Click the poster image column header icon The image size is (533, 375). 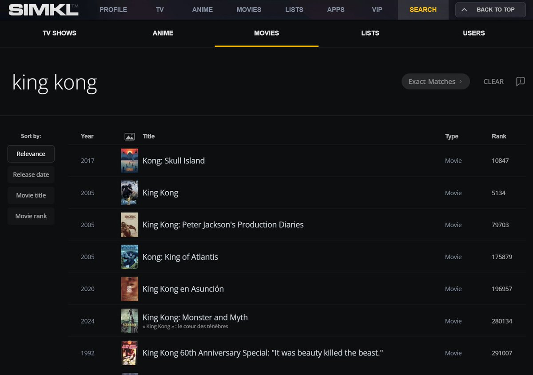click(130, 137)
